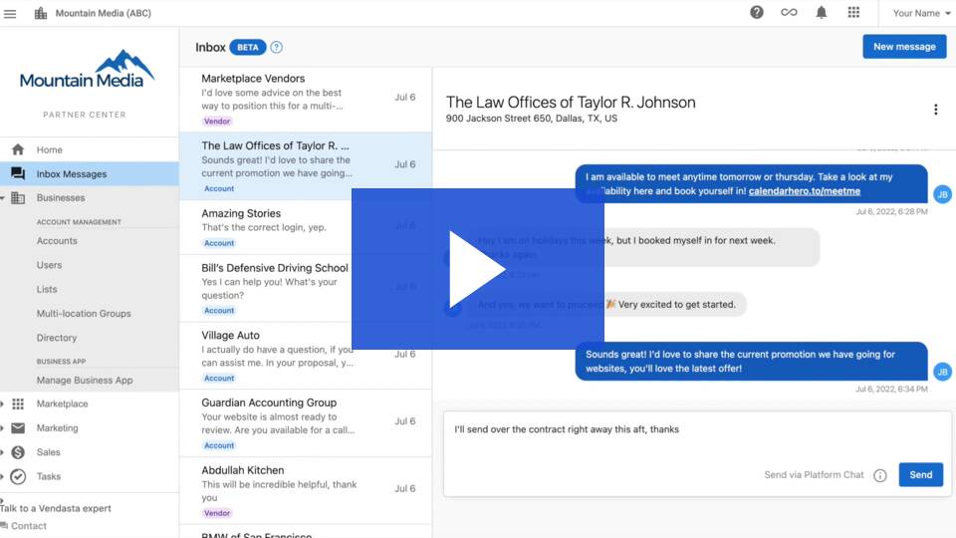Open Manage Business App
956x538 pixels.
point(84,380)
